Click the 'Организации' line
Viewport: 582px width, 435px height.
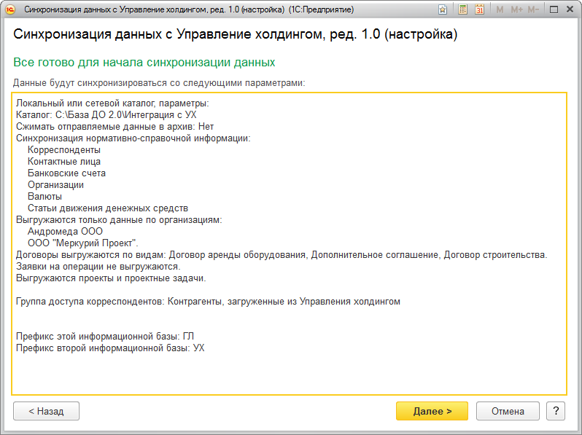click(55, 184)
